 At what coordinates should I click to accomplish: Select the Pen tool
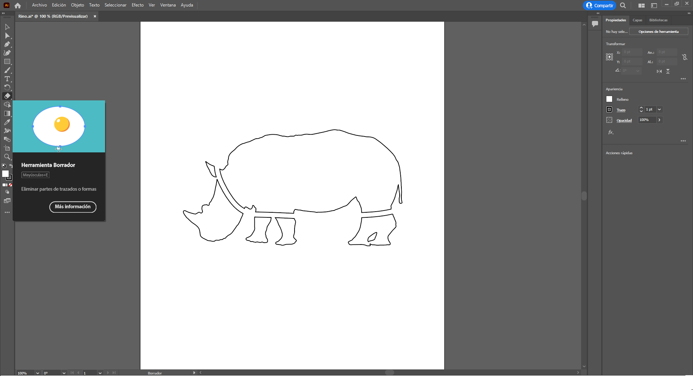click(x=7, y=44)
